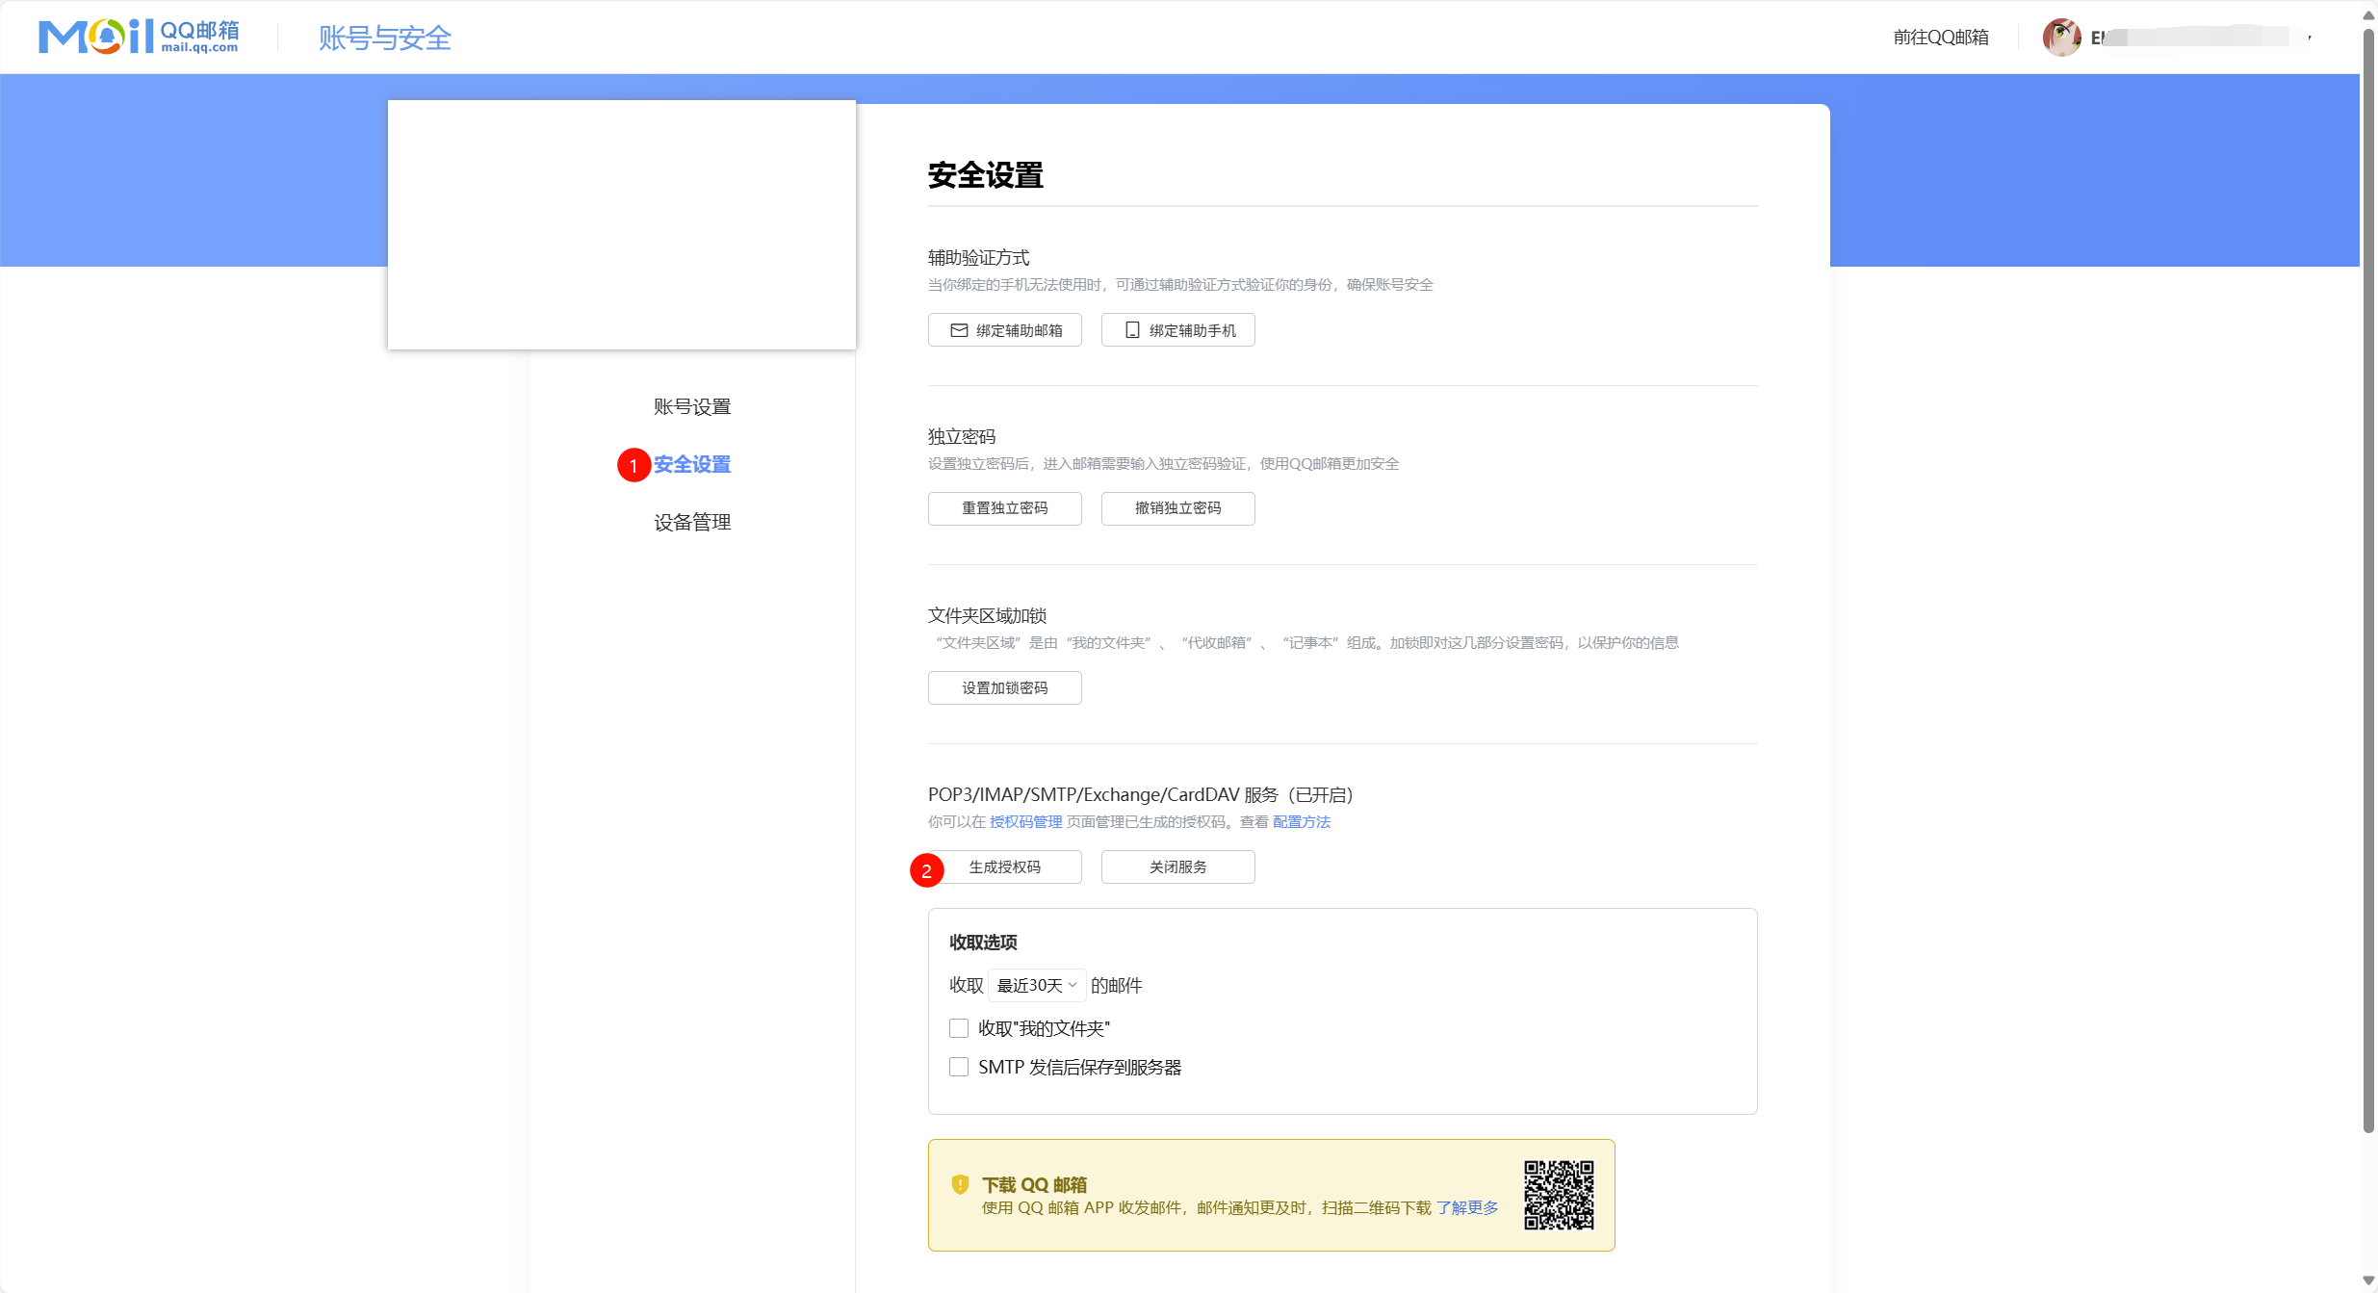Go to 前往QQ邮箱 in header

point(1940,38)
